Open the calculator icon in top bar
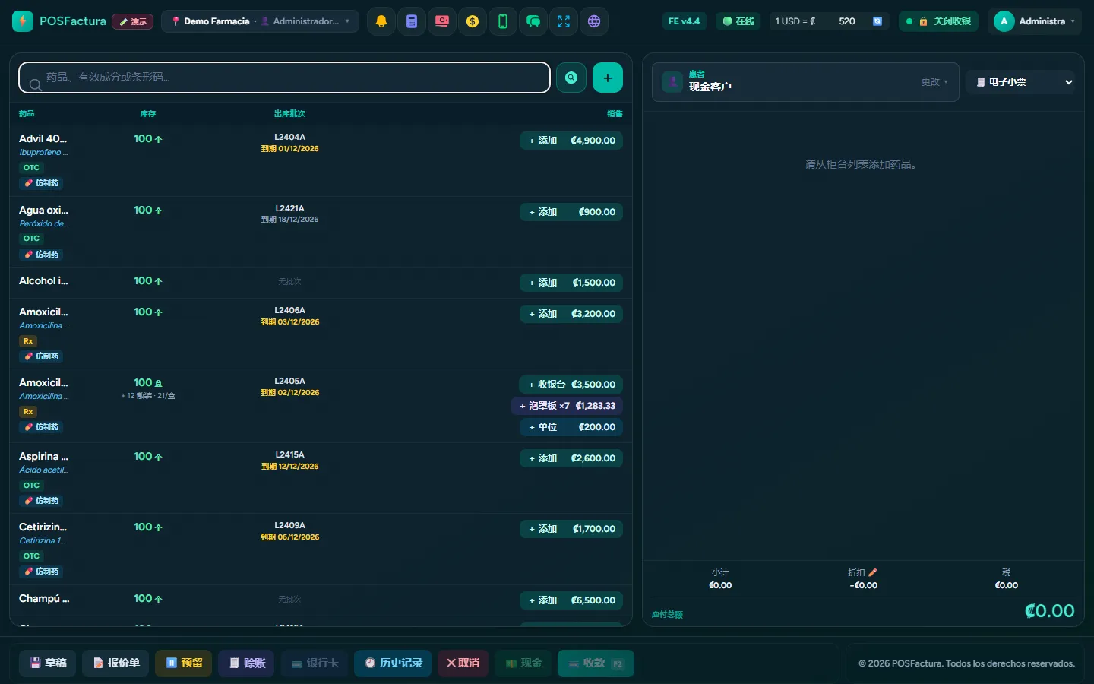Viewport: 1094px width, 684px height. pyautogui.click(x=412, y=21)
